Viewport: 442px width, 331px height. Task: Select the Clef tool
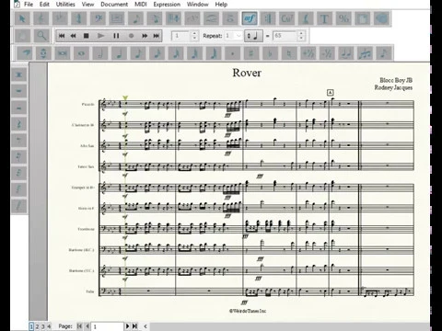coord(98,18)
